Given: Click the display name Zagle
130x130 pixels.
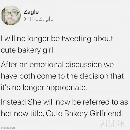Looking at the screenshot, I should pos(31,12).
